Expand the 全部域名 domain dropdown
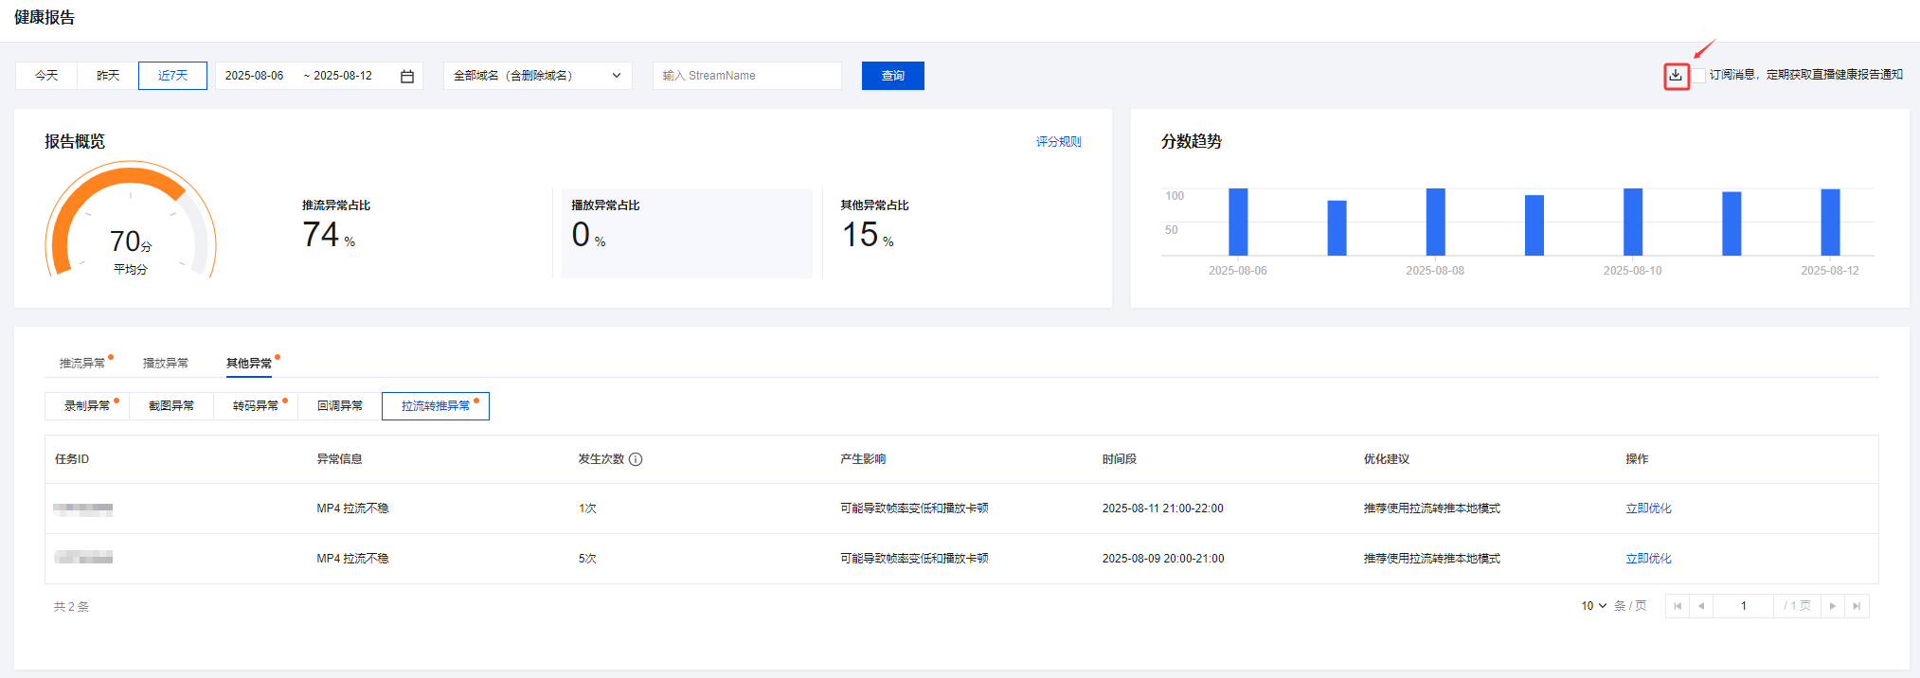Screen dimensions: 1920x678 click(x=538, y=76)
